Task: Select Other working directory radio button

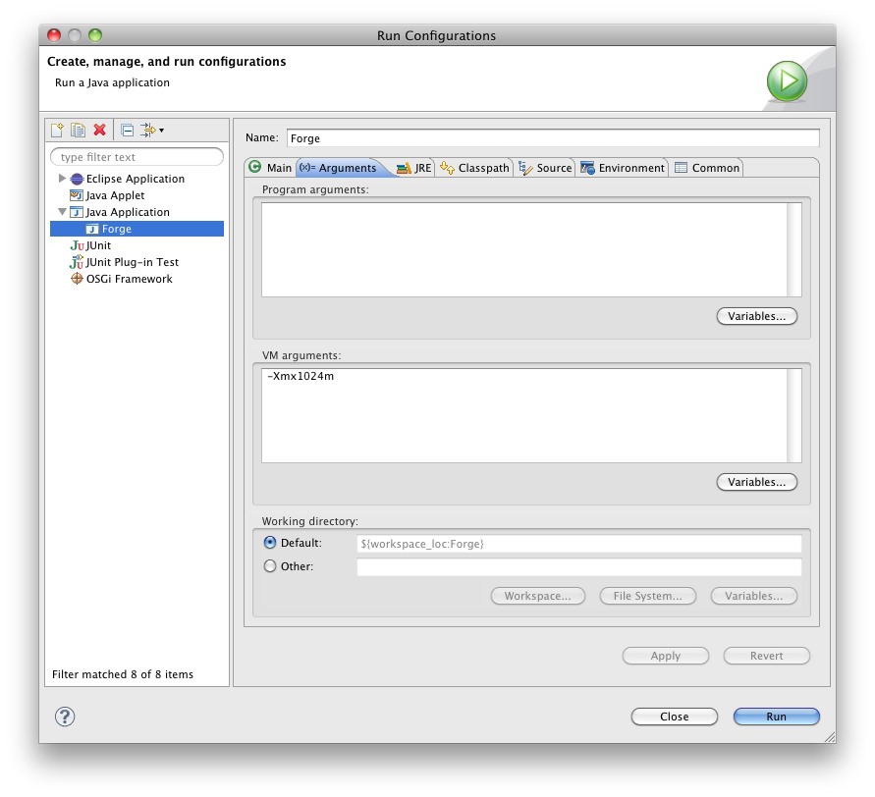Action: click(x=270, y=566)
